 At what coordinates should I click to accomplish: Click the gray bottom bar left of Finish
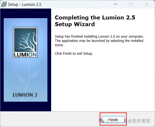pos(50,119)
